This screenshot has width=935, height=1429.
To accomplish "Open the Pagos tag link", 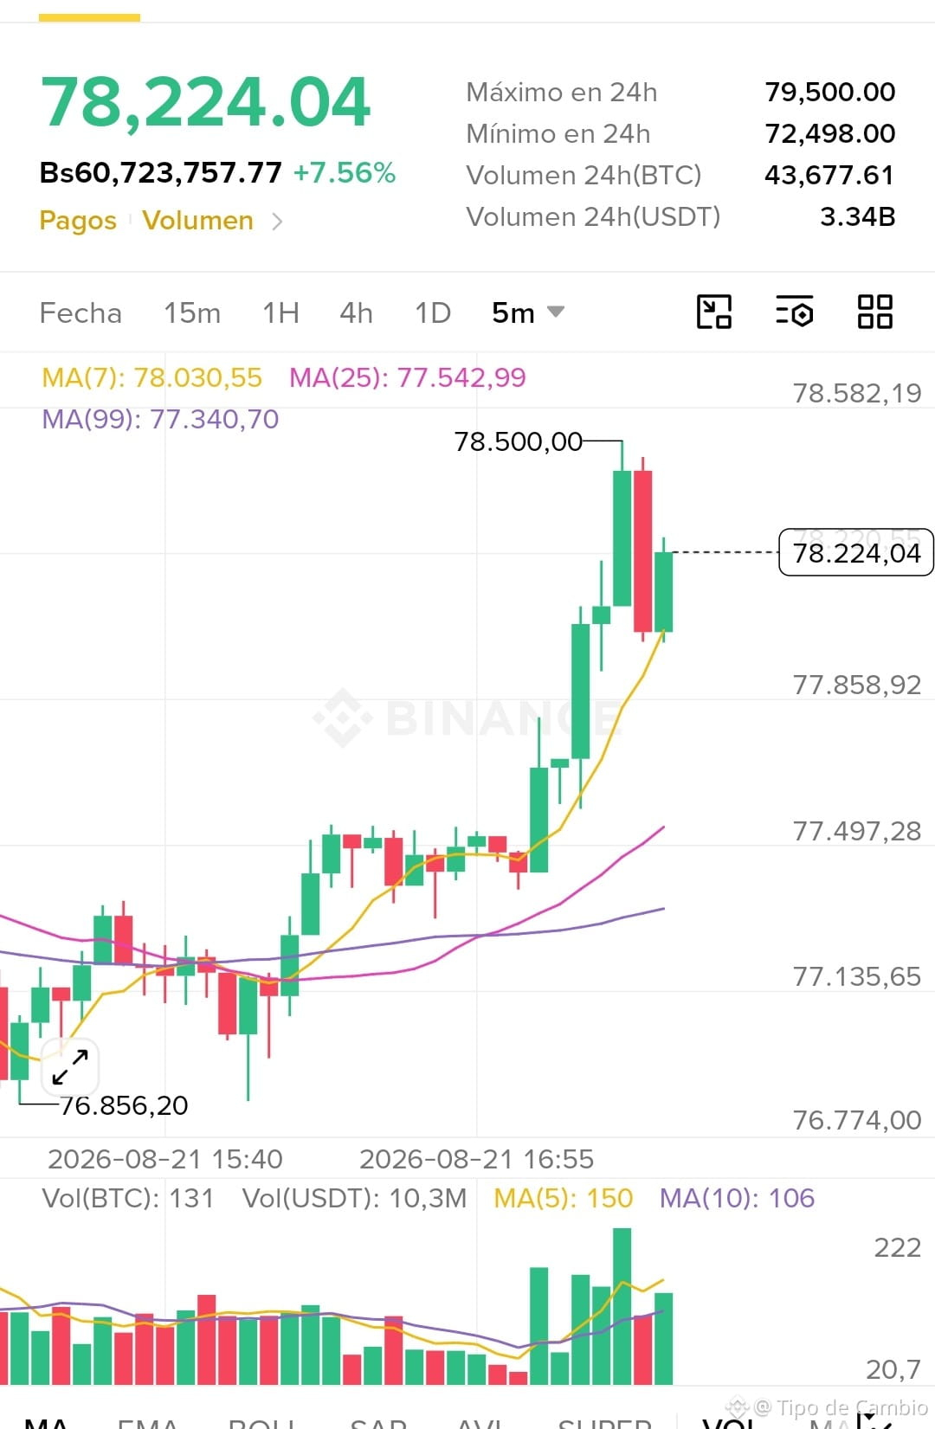I will click(x=78, y=221).
